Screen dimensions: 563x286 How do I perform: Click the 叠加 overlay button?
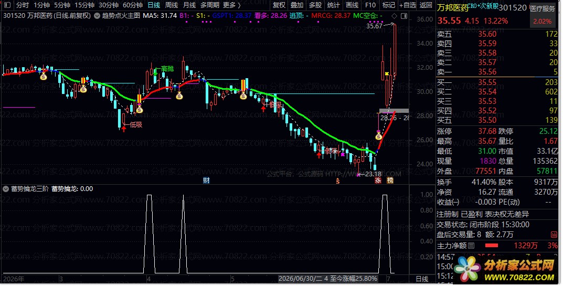coord(297,5)
